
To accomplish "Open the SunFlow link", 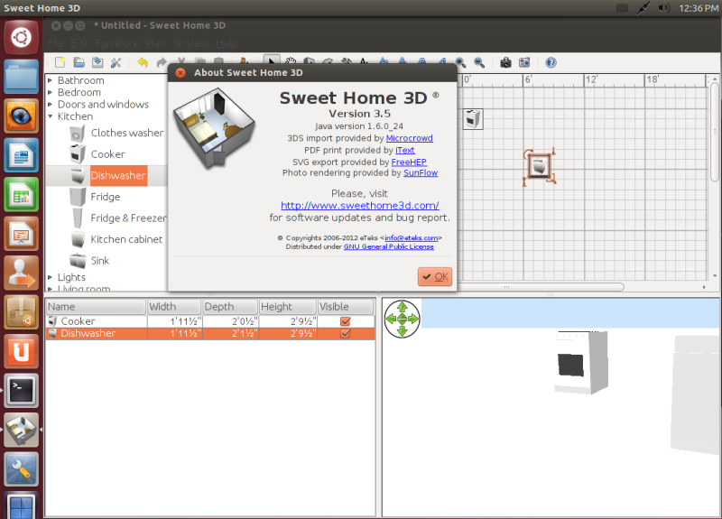I will tap(421, 173).
